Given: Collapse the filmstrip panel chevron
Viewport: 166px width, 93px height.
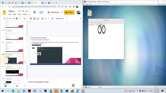Looking at the screenshot, I should (24, 86).
